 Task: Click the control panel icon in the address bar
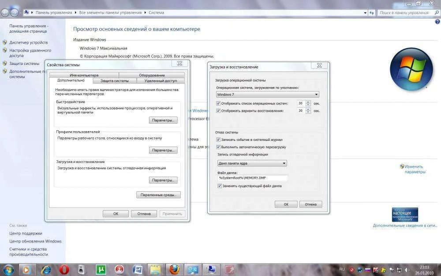[x=26, y=12]
